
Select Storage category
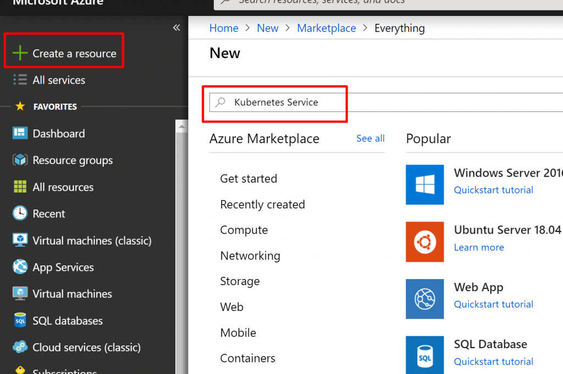[240, 281]
